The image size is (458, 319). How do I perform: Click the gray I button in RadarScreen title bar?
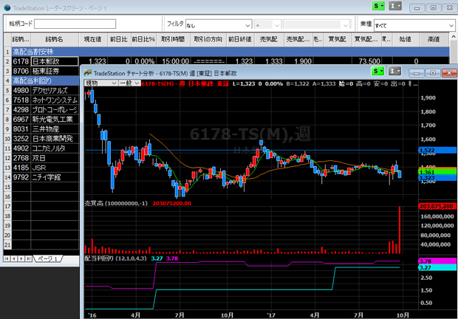pyautogui.click(x=395, y=6)
